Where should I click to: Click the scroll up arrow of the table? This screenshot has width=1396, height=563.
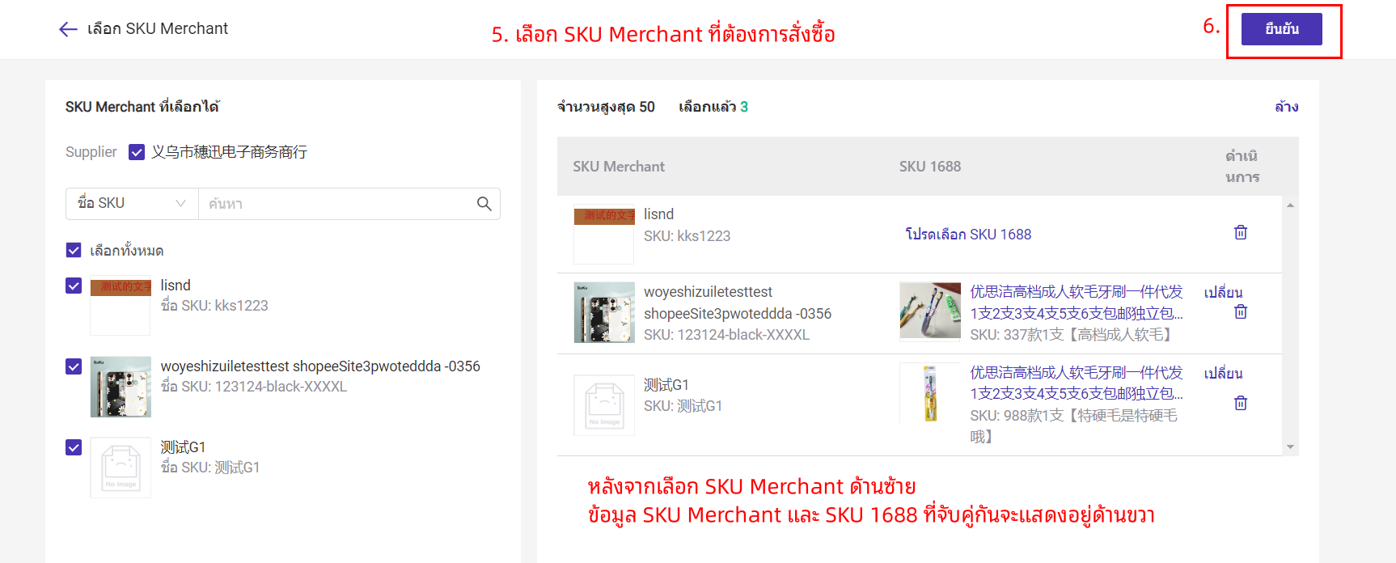click(x=1290, y=205)
